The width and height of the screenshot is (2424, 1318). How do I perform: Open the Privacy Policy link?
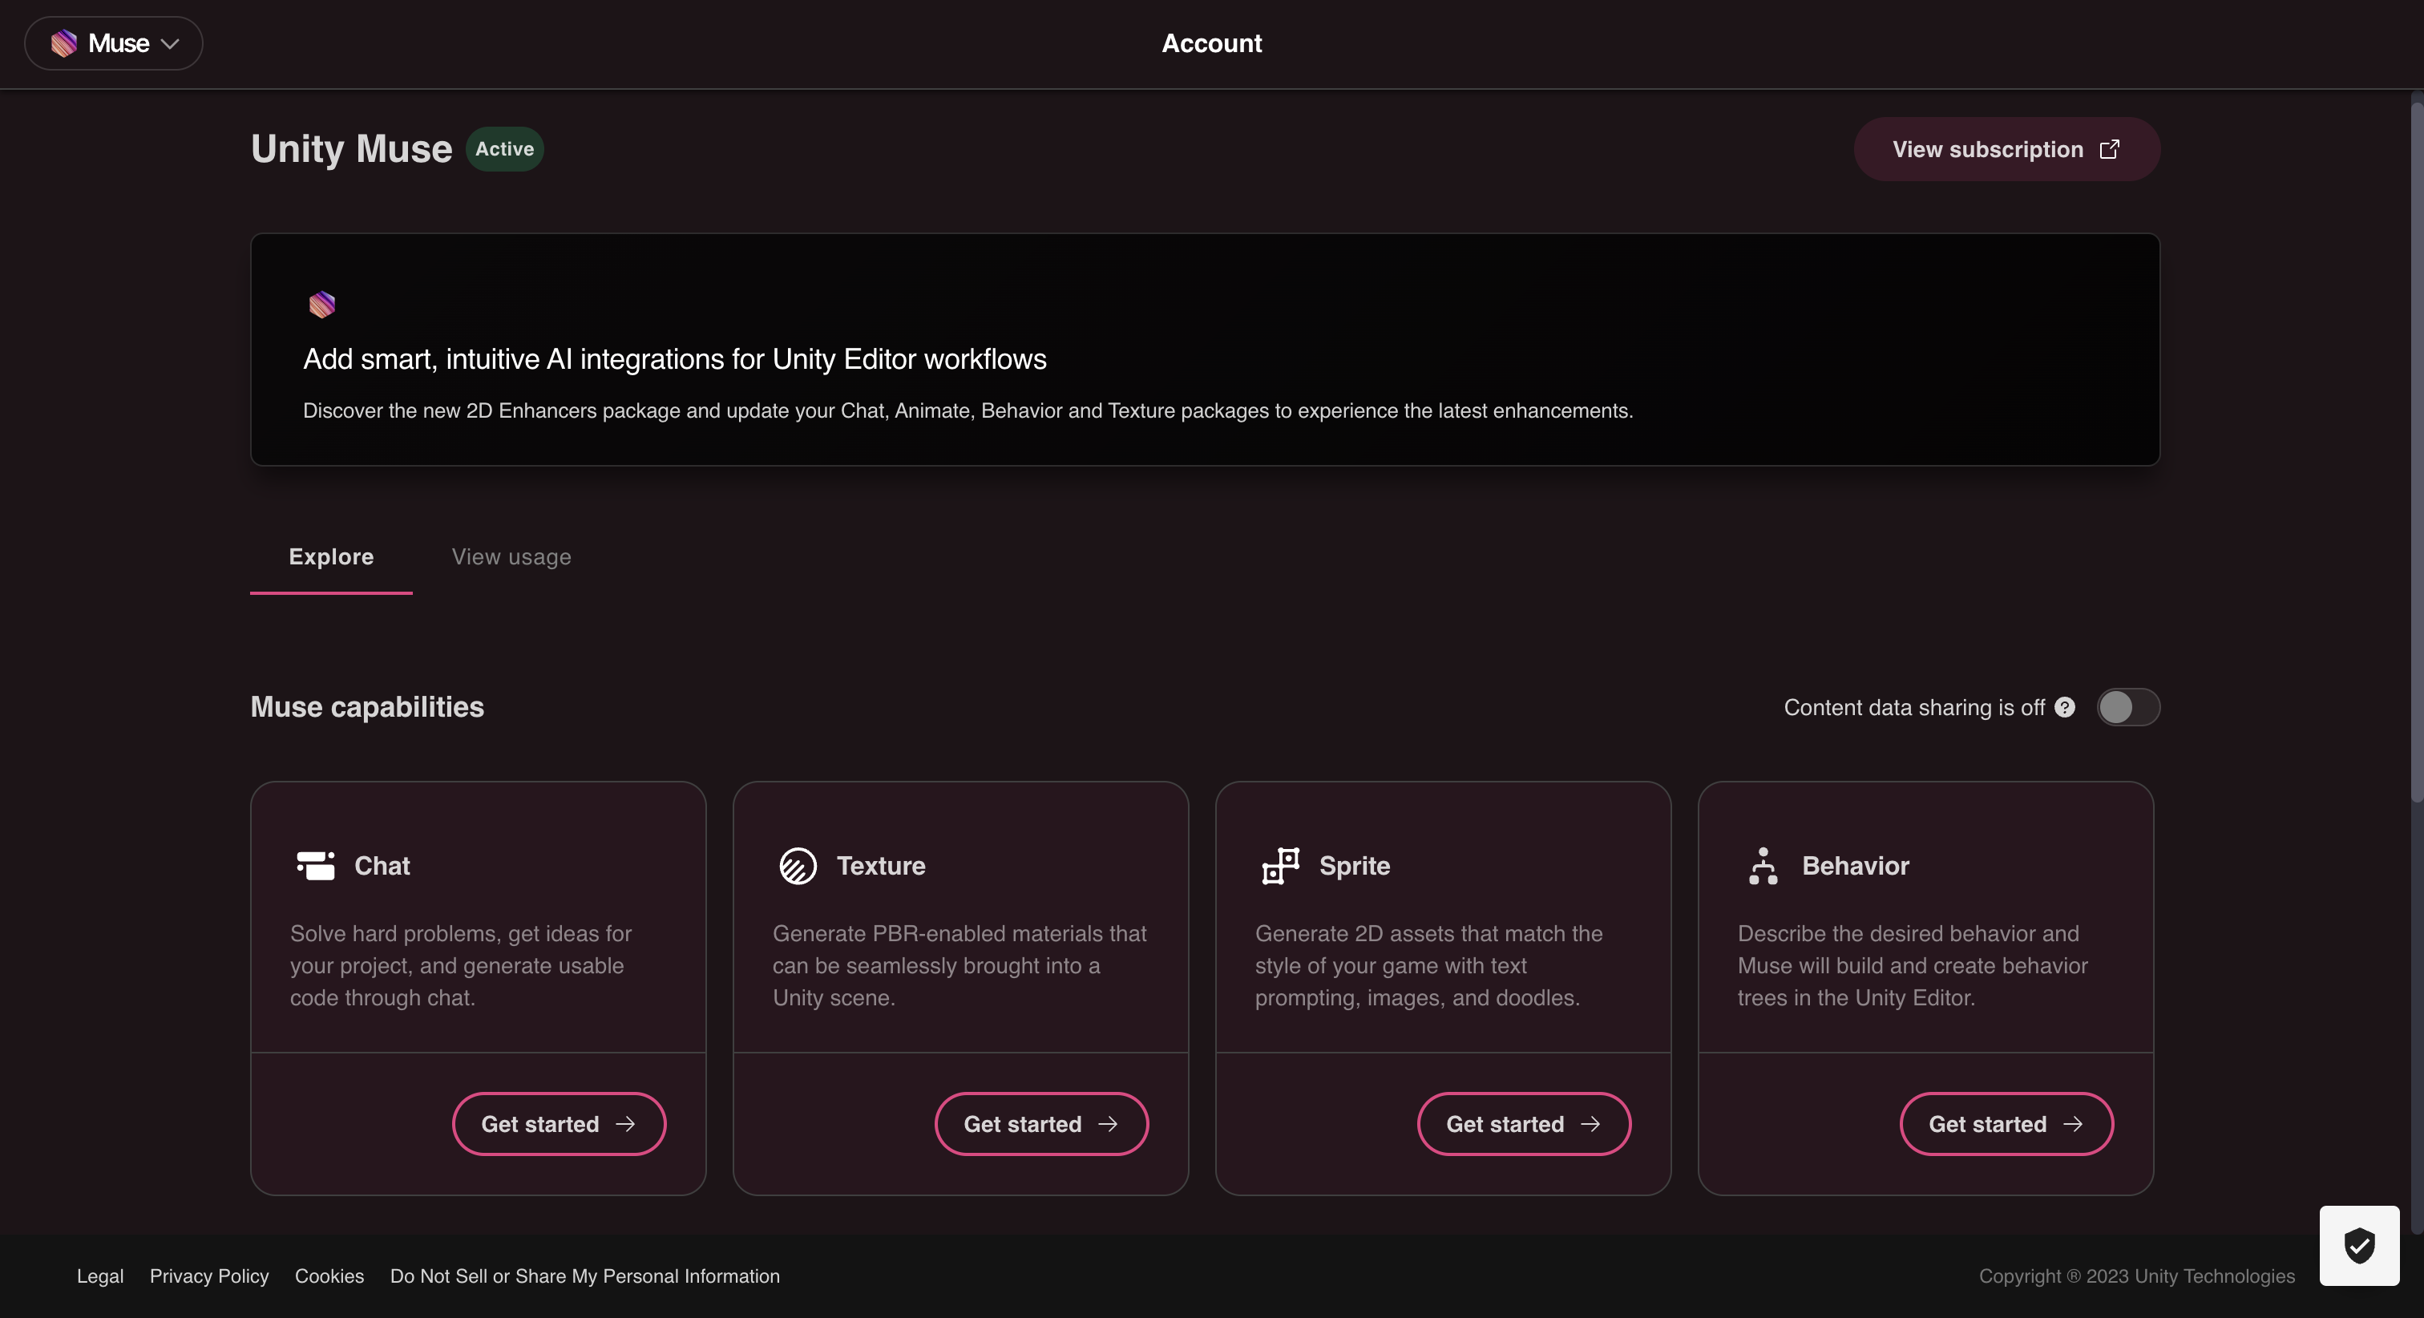209,1276
